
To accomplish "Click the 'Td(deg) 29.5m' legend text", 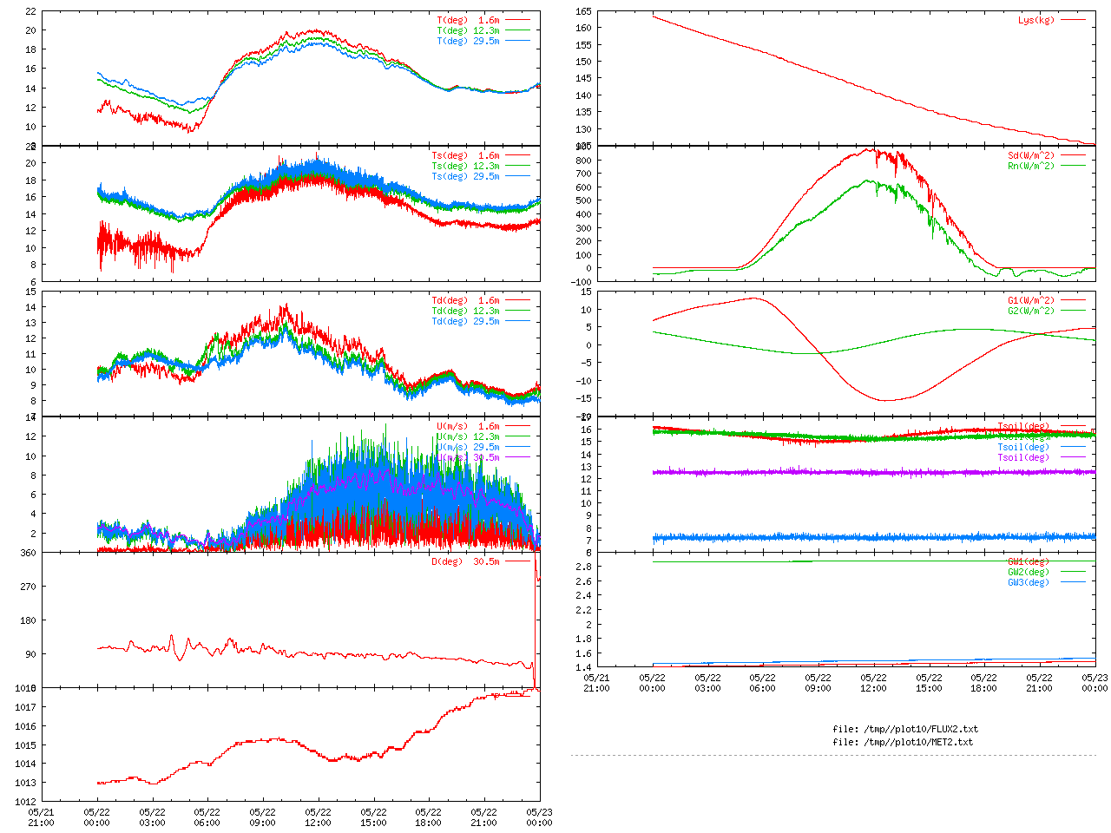I will coord(466,322).
